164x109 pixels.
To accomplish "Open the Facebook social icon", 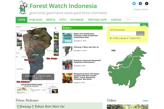I will tap(140, 4).
